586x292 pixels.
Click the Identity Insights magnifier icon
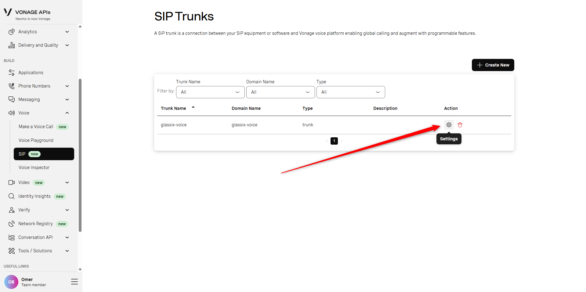12,196
